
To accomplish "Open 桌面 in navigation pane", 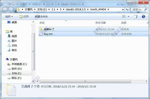I will click(x=14, y=22).
